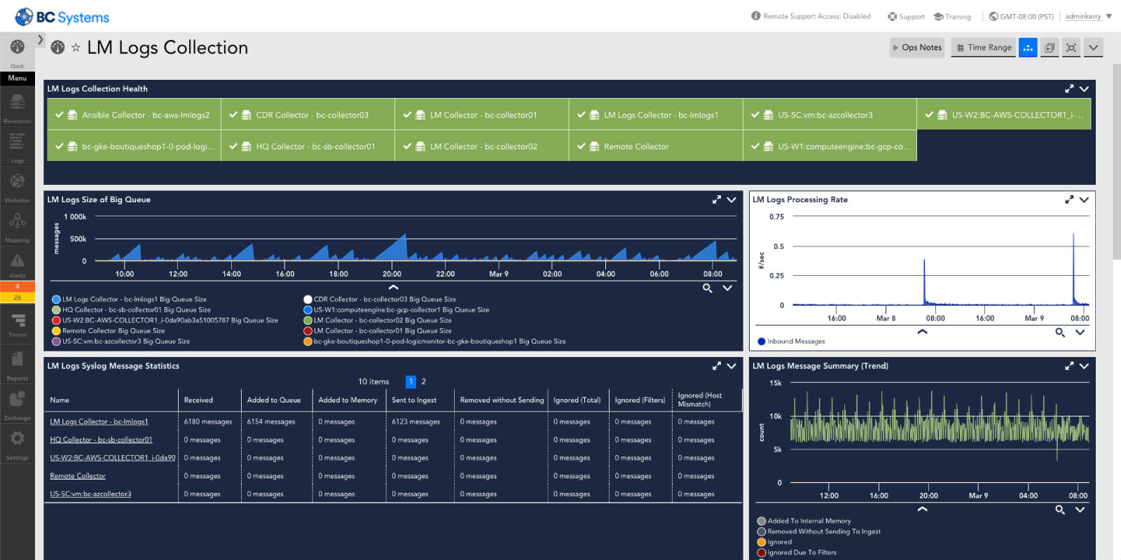The height and width of the screenshot is (560, 1121).
Task: Toggle Added To Internal Memory legend series
Action: click(x=804, y=521)
